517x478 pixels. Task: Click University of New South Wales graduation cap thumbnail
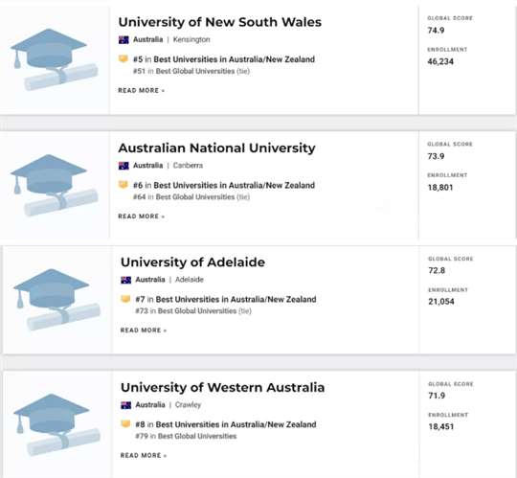pos(55,59)
